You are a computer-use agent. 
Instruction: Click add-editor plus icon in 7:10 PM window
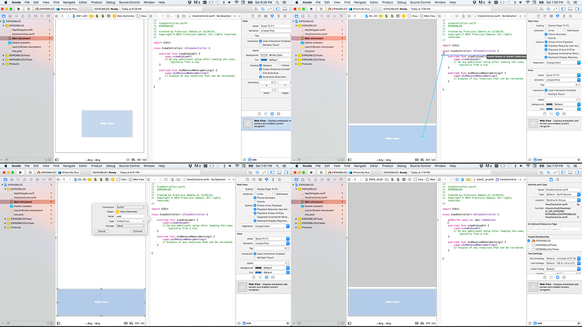pos(520,179)
